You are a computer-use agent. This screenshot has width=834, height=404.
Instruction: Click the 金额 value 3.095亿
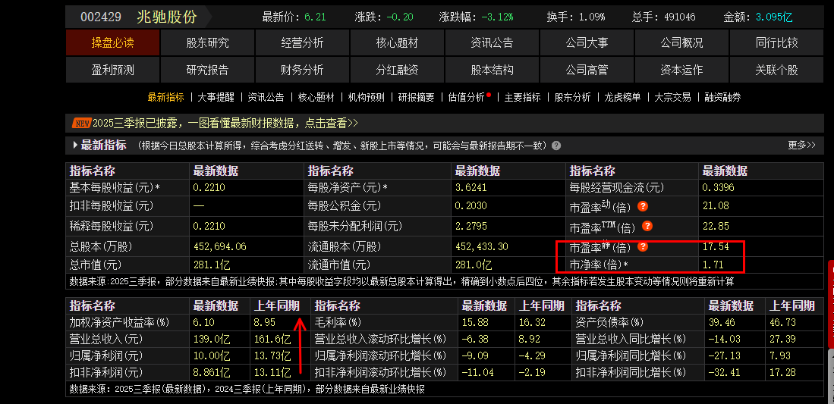click(x=774, y=17)
